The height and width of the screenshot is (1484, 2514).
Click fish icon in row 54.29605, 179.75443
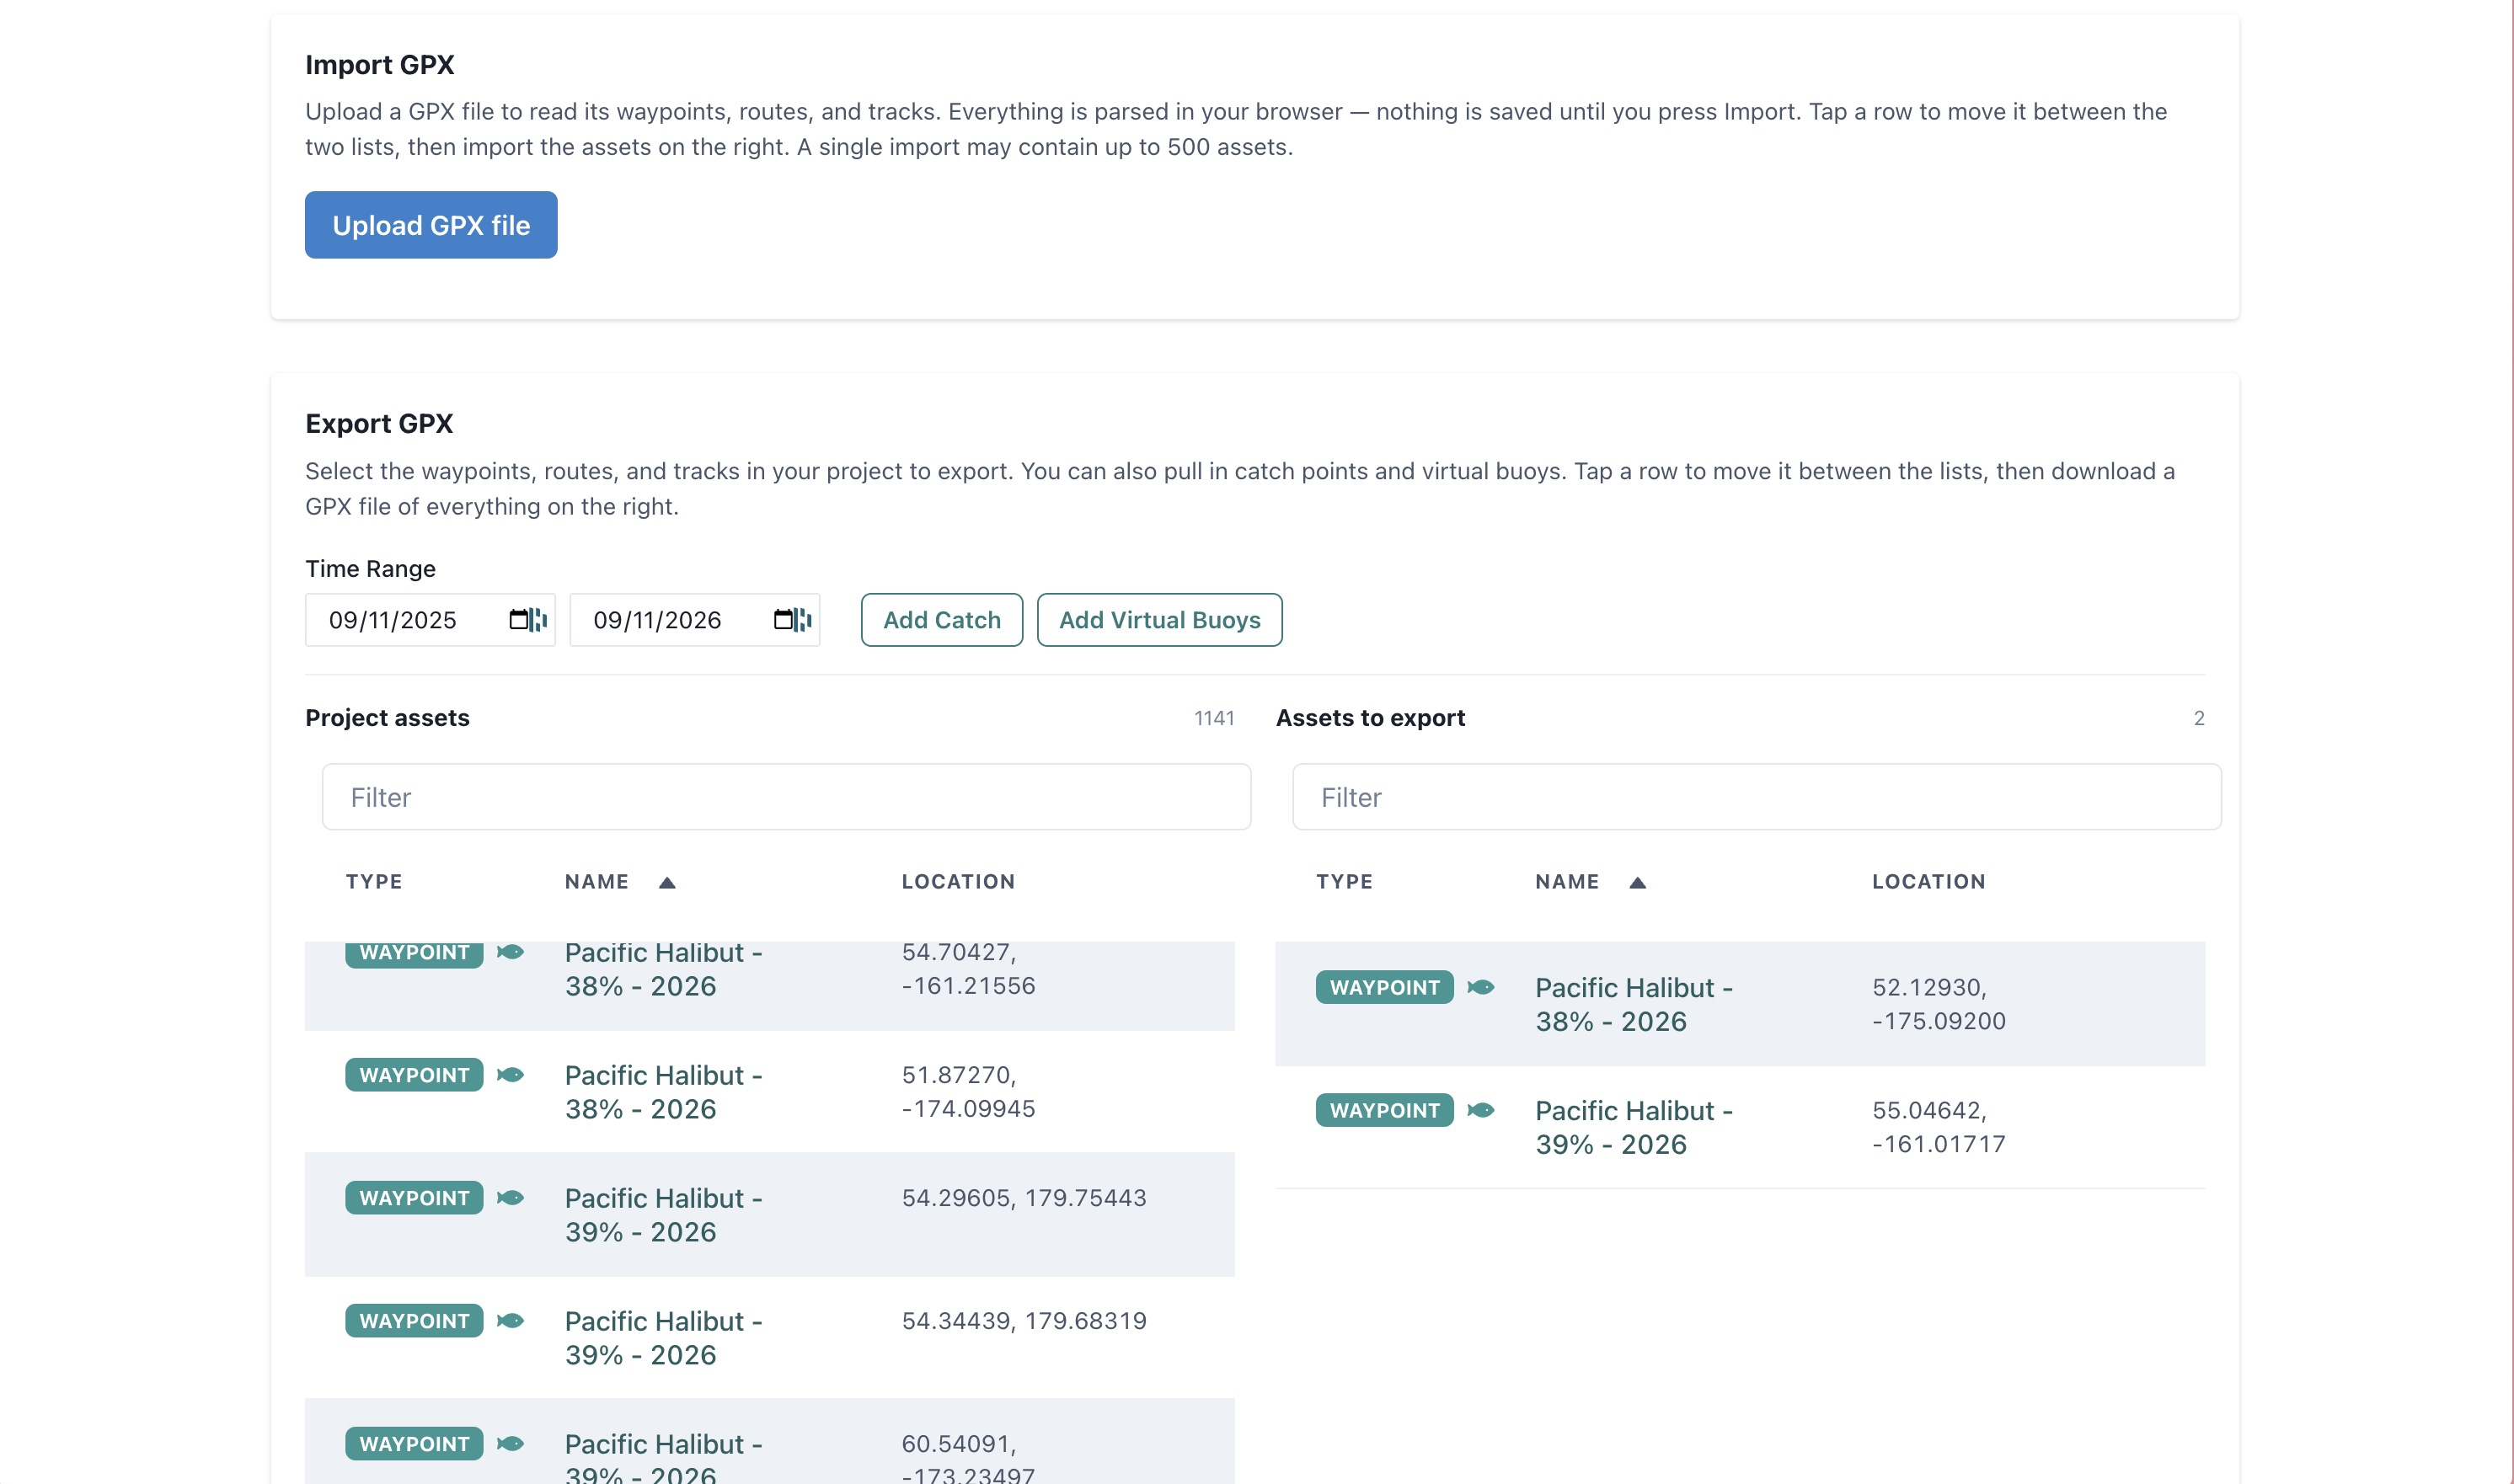(510, 1198)
